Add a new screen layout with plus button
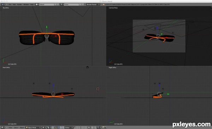 55,5
